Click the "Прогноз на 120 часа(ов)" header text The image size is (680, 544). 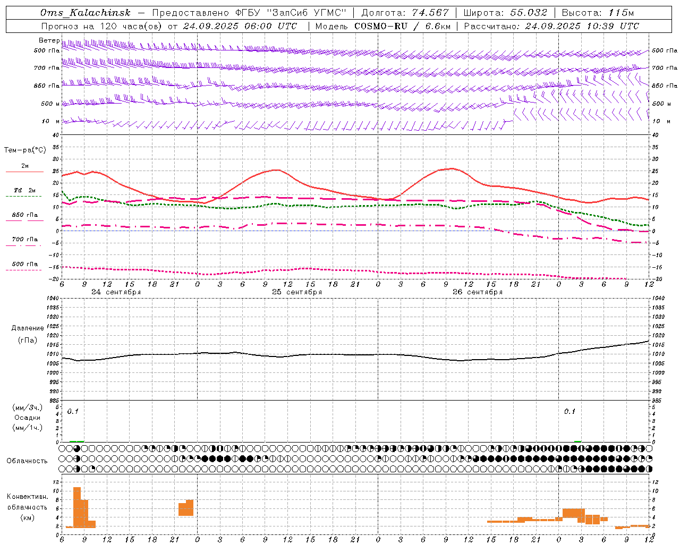point(101,26)
